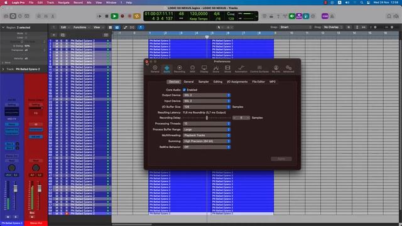
Task: Click the Smart Controls button
Action: (39, 16)
